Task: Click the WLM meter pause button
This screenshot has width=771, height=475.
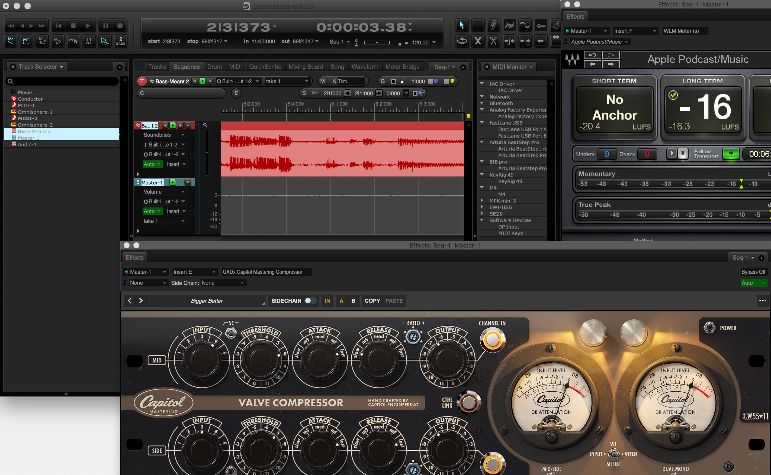Action: (683, 154)
